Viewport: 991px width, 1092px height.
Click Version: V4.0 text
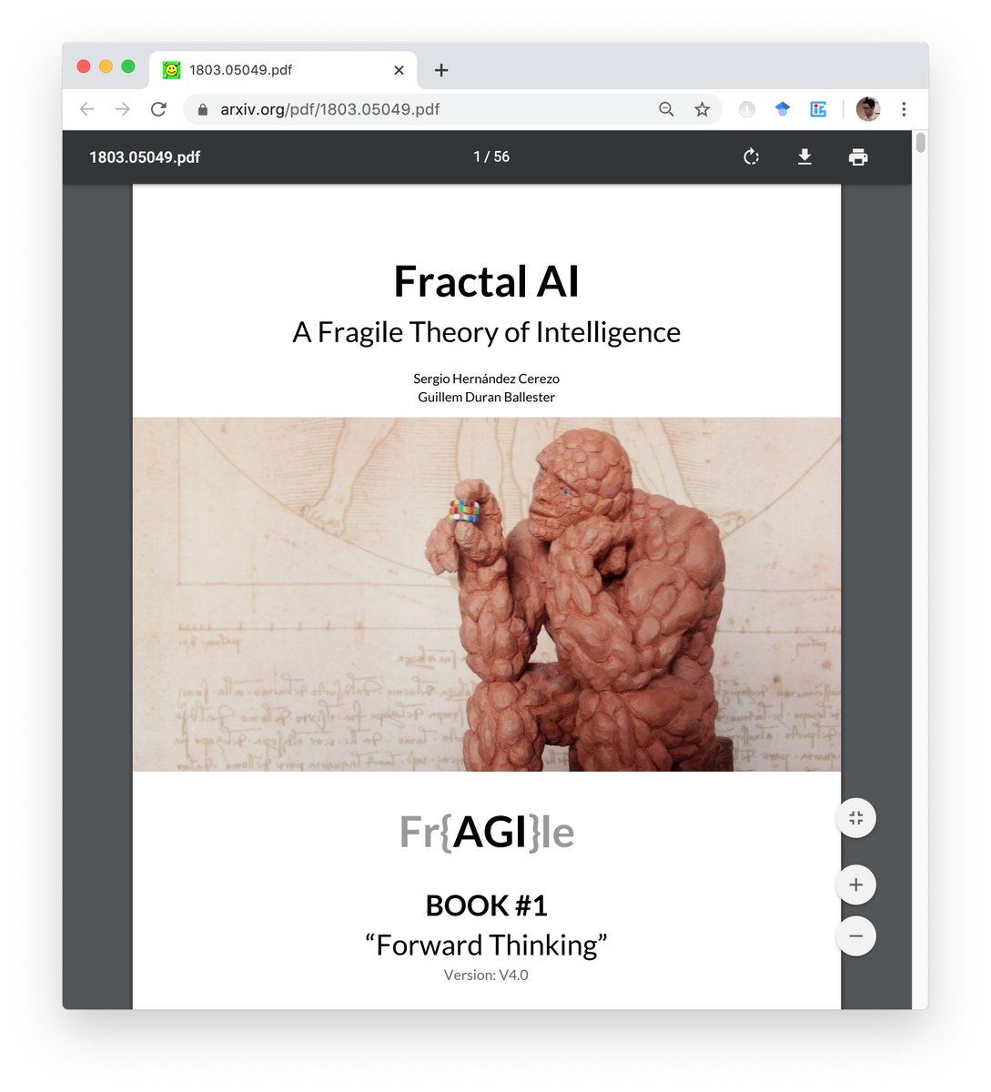[x=486, y=975]
